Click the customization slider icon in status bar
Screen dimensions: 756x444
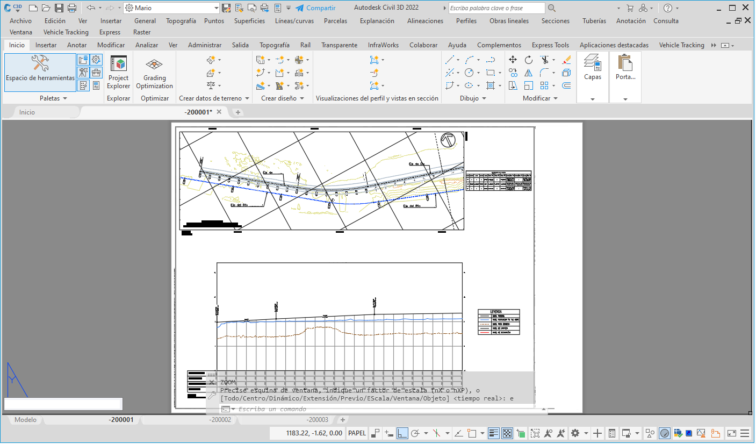[745, 433]
